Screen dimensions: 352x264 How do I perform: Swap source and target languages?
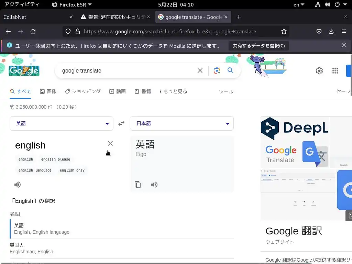(x=121, y=123)
